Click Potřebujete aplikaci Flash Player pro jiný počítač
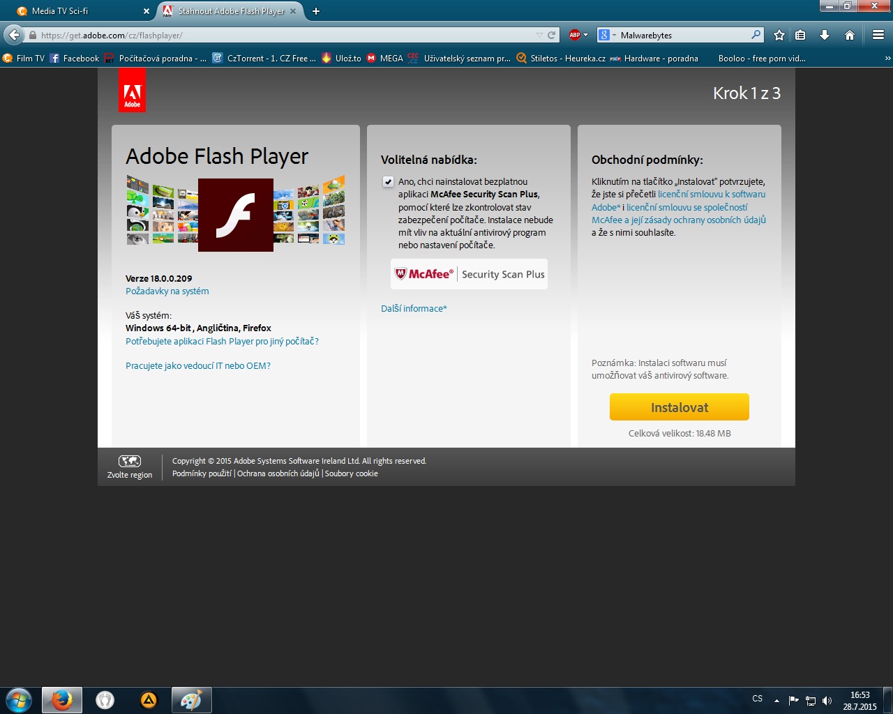The width and height of the screenshot is (893, 714). coord(222,342)
